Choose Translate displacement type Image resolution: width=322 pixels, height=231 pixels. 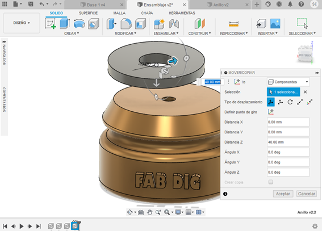[x=281, y=102]
